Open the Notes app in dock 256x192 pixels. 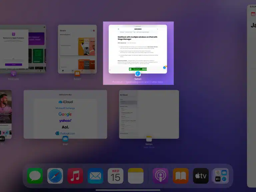pos(136,176)
